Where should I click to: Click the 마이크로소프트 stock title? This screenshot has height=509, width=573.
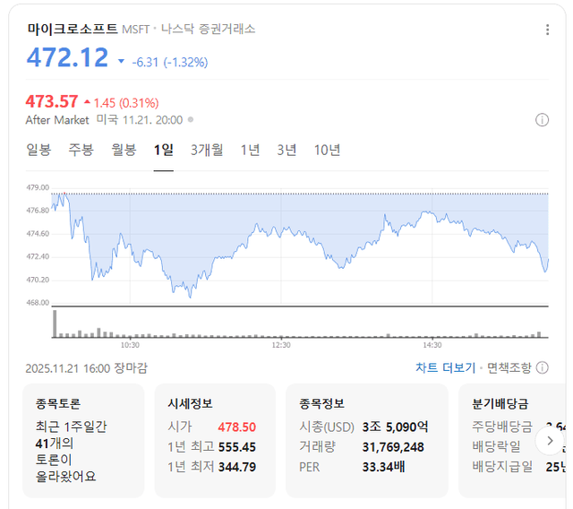click(72, 29)
